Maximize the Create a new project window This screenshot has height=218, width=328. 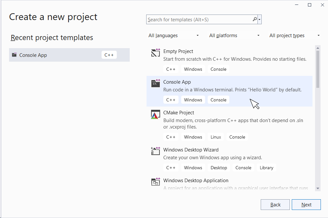[310, 5]
